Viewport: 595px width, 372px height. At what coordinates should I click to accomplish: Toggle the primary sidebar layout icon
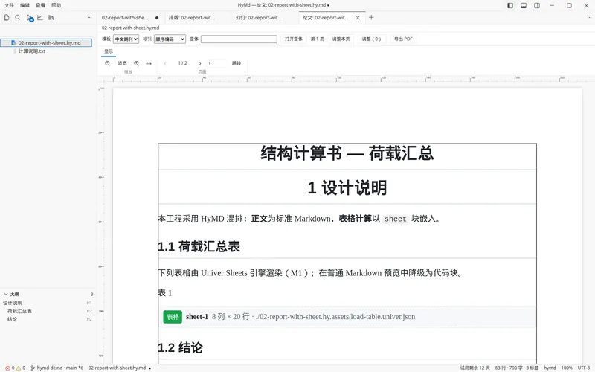(x=510, y=5)
